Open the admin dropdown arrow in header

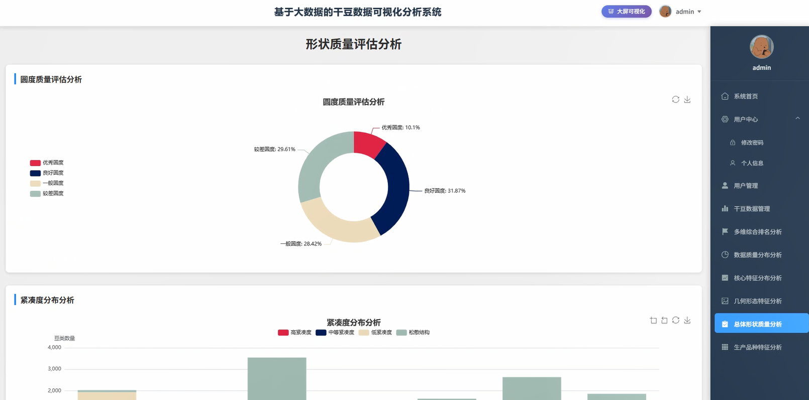[x=699, y=12]
